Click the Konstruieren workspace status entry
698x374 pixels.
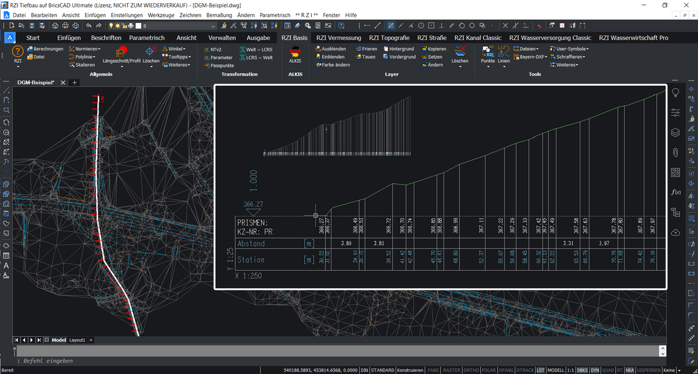[x=410, y=370]
